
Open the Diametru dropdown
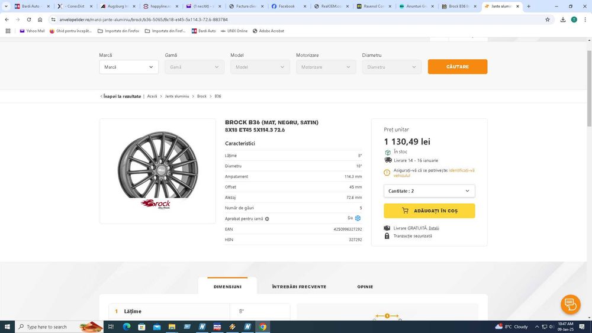click(x=391, y=67)
